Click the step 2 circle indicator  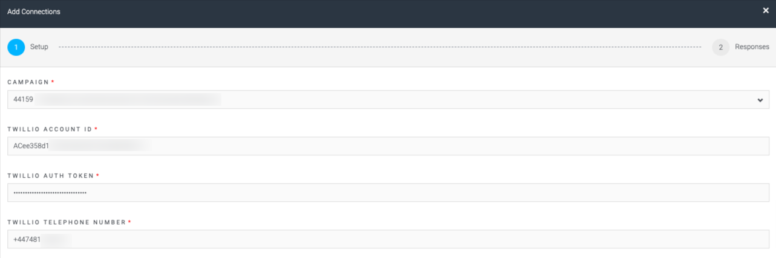pyautogui.click(x=721, y=47)
